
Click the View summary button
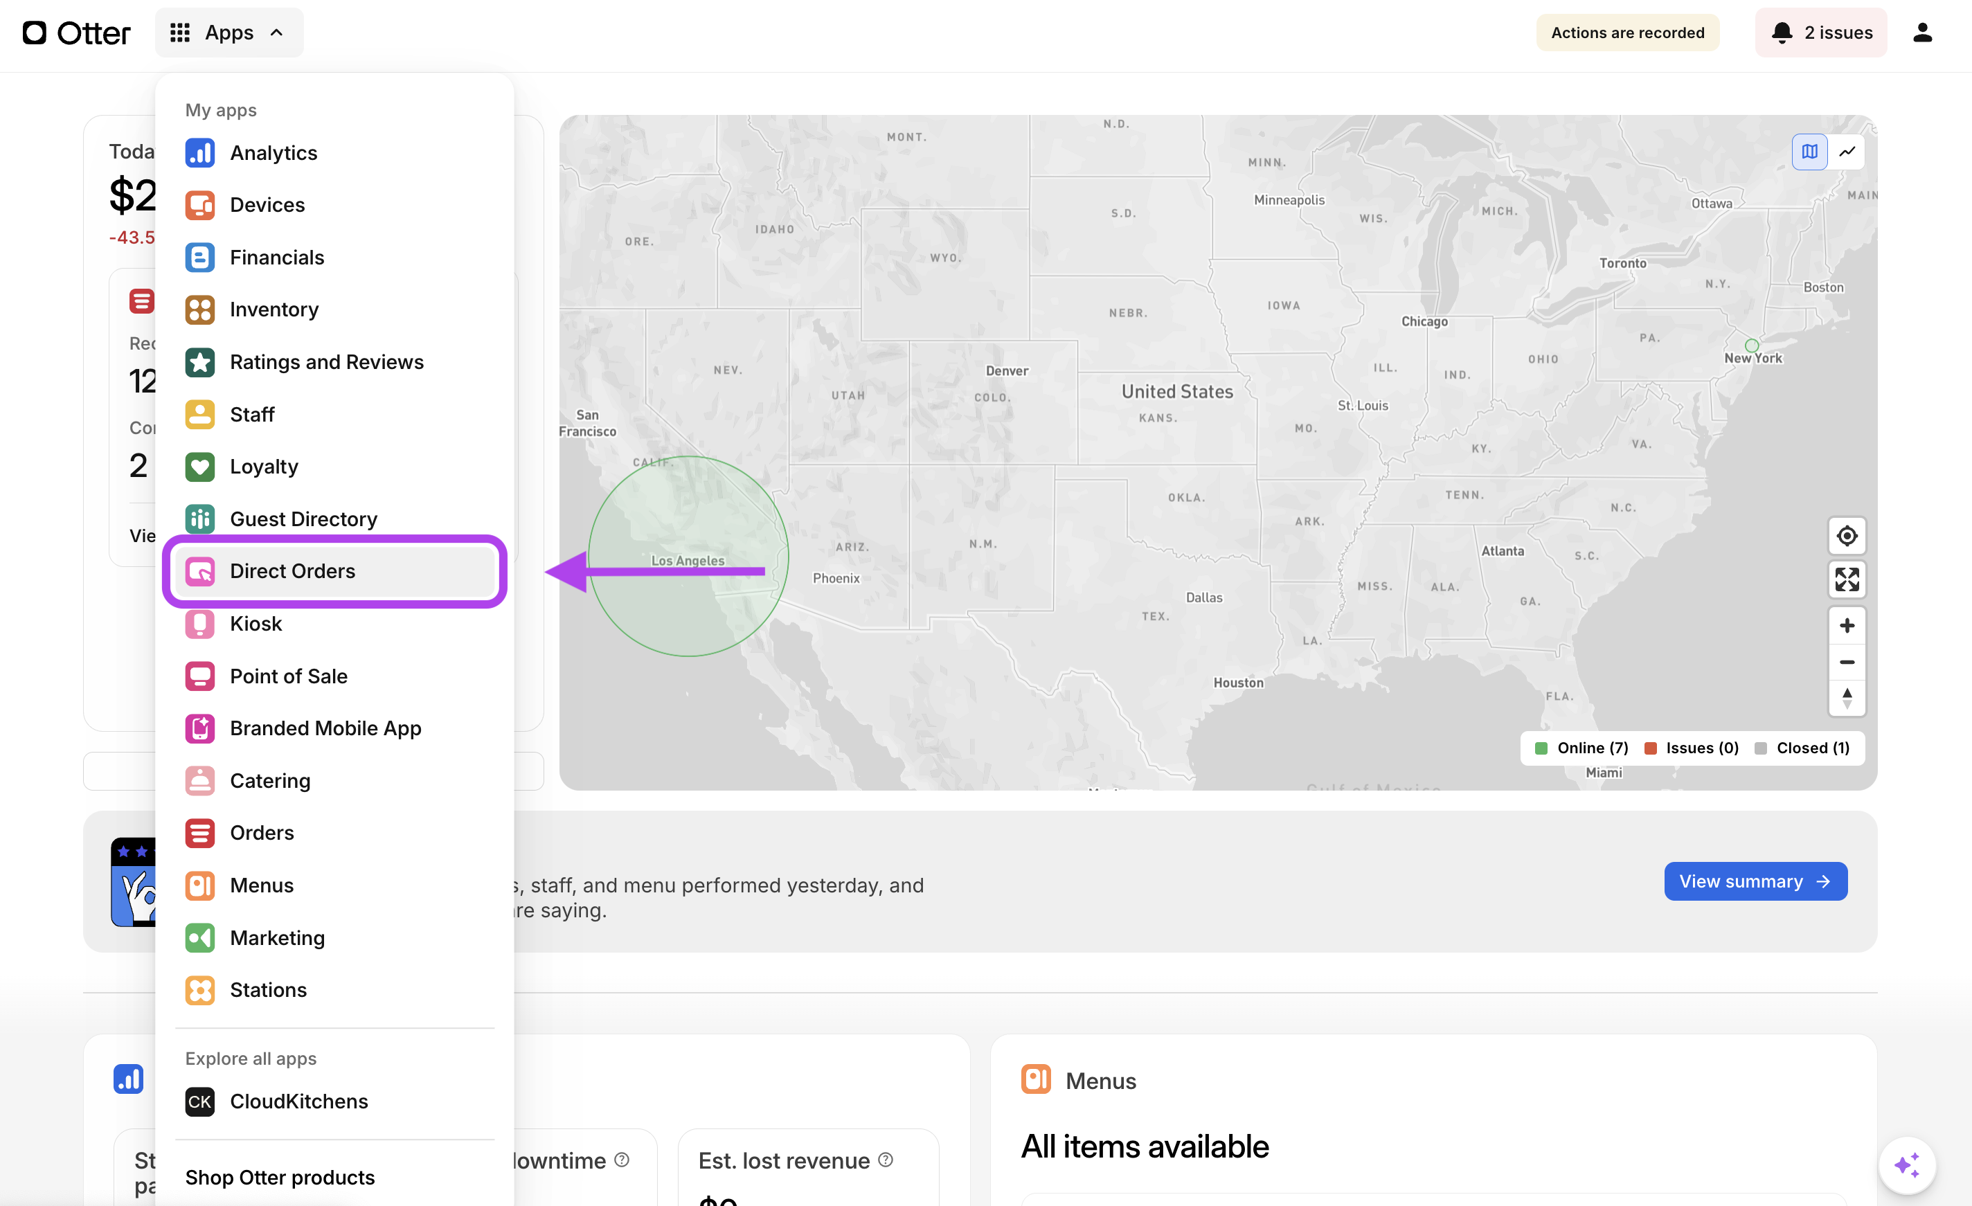click(1755, 881)
